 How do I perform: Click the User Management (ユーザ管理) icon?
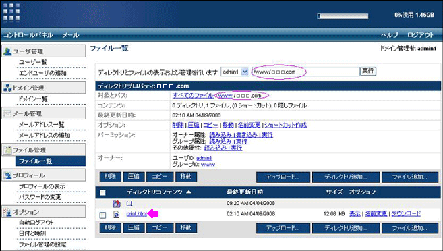click(7, 51)
